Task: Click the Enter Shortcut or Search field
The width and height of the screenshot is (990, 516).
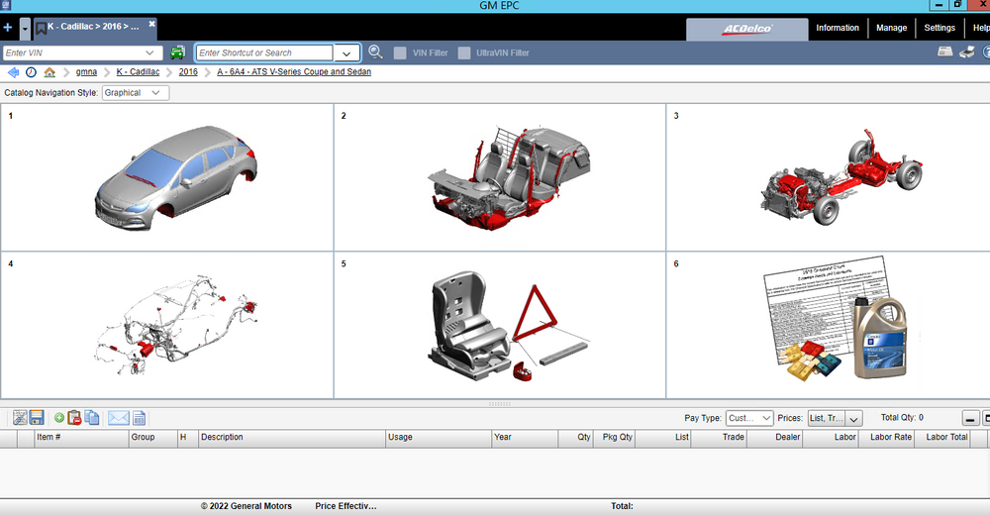Action: (264, 52)
